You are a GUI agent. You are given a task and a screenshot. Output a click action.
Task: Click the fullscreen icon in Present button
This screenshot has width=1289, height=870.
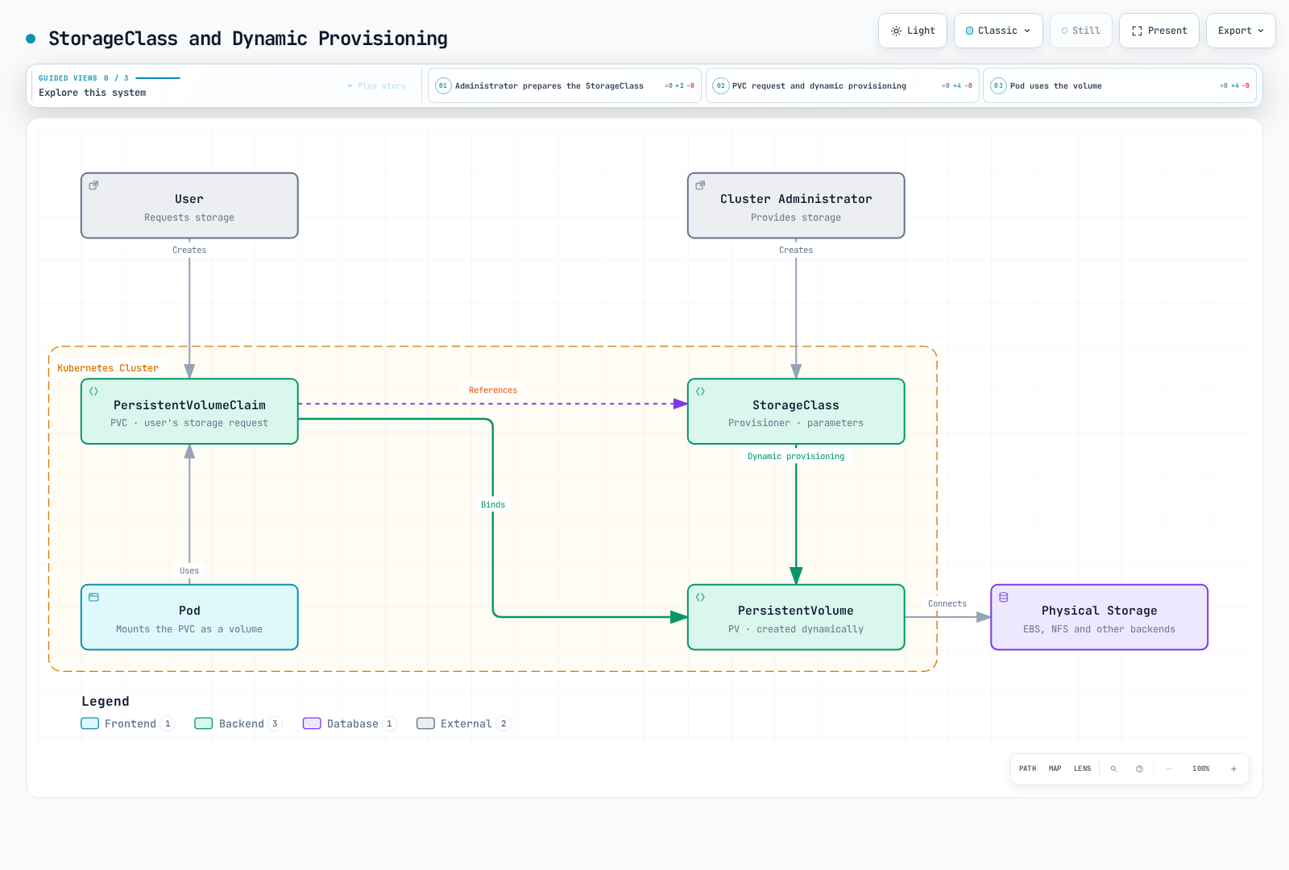coord(1137,31)
